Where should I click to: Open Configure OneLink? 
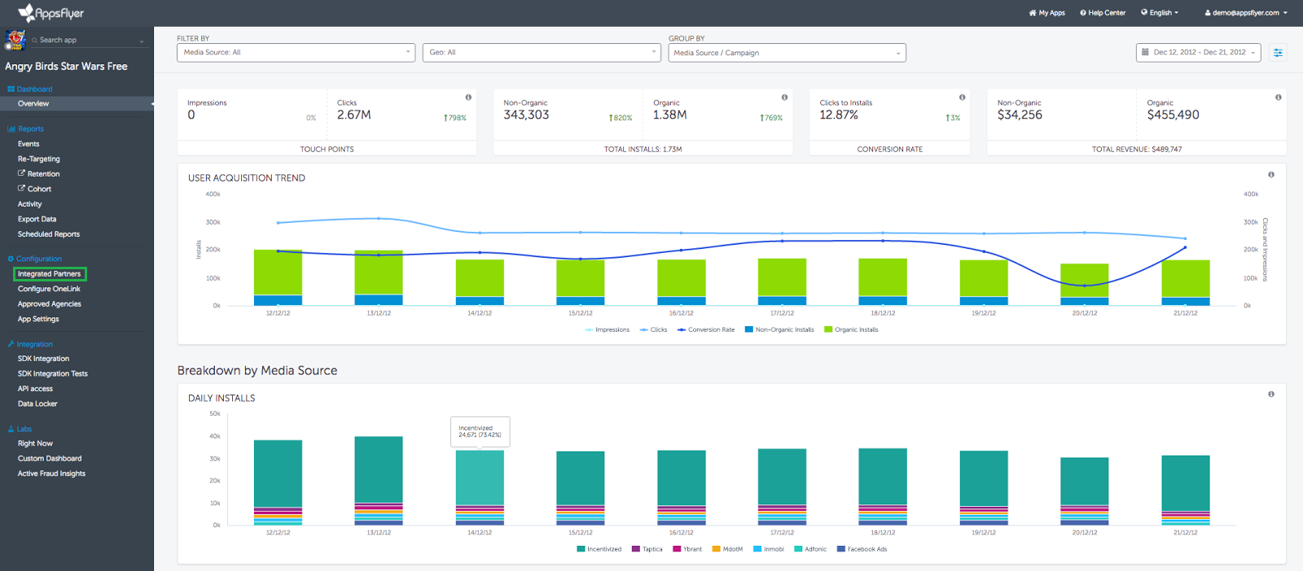(x=50, y=289)
